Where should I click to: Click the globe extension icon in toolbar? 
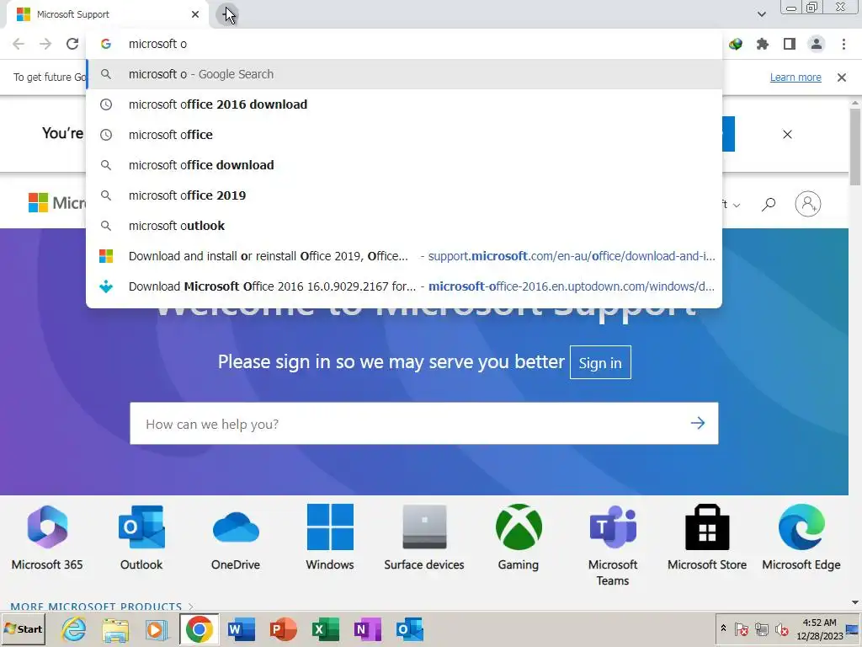[x=736, y=44]
